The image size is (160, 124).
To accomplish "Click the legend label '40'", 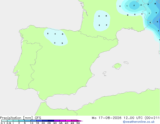I will tap(66, 123).
